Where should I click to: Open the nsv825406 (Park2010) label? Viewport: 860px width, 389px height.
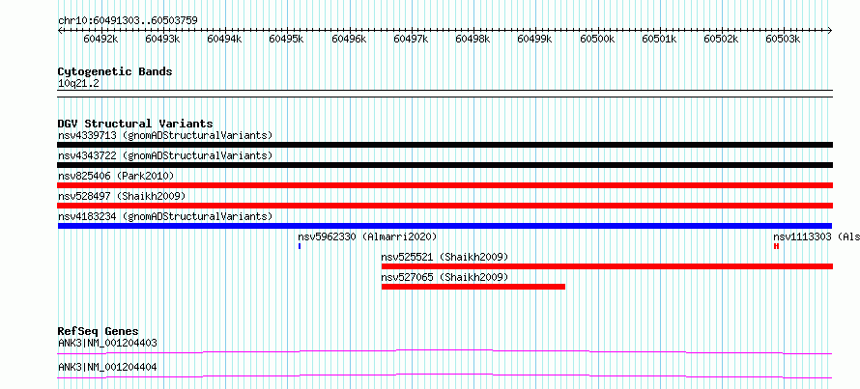[x=116, y=176]
